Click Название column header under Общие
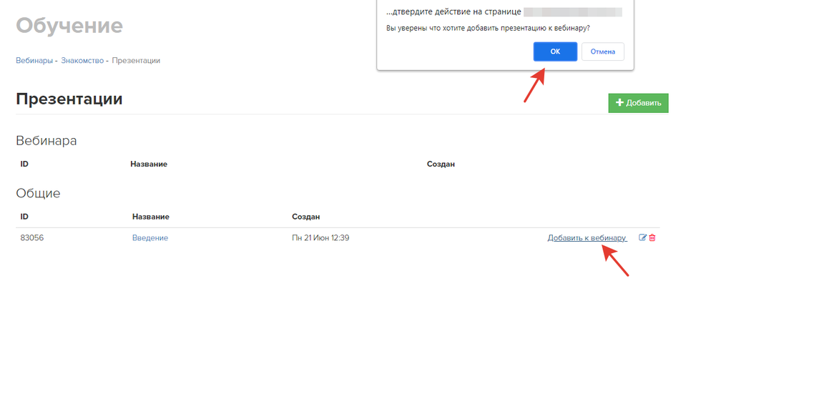814x419 pixels. click(151, 217)
